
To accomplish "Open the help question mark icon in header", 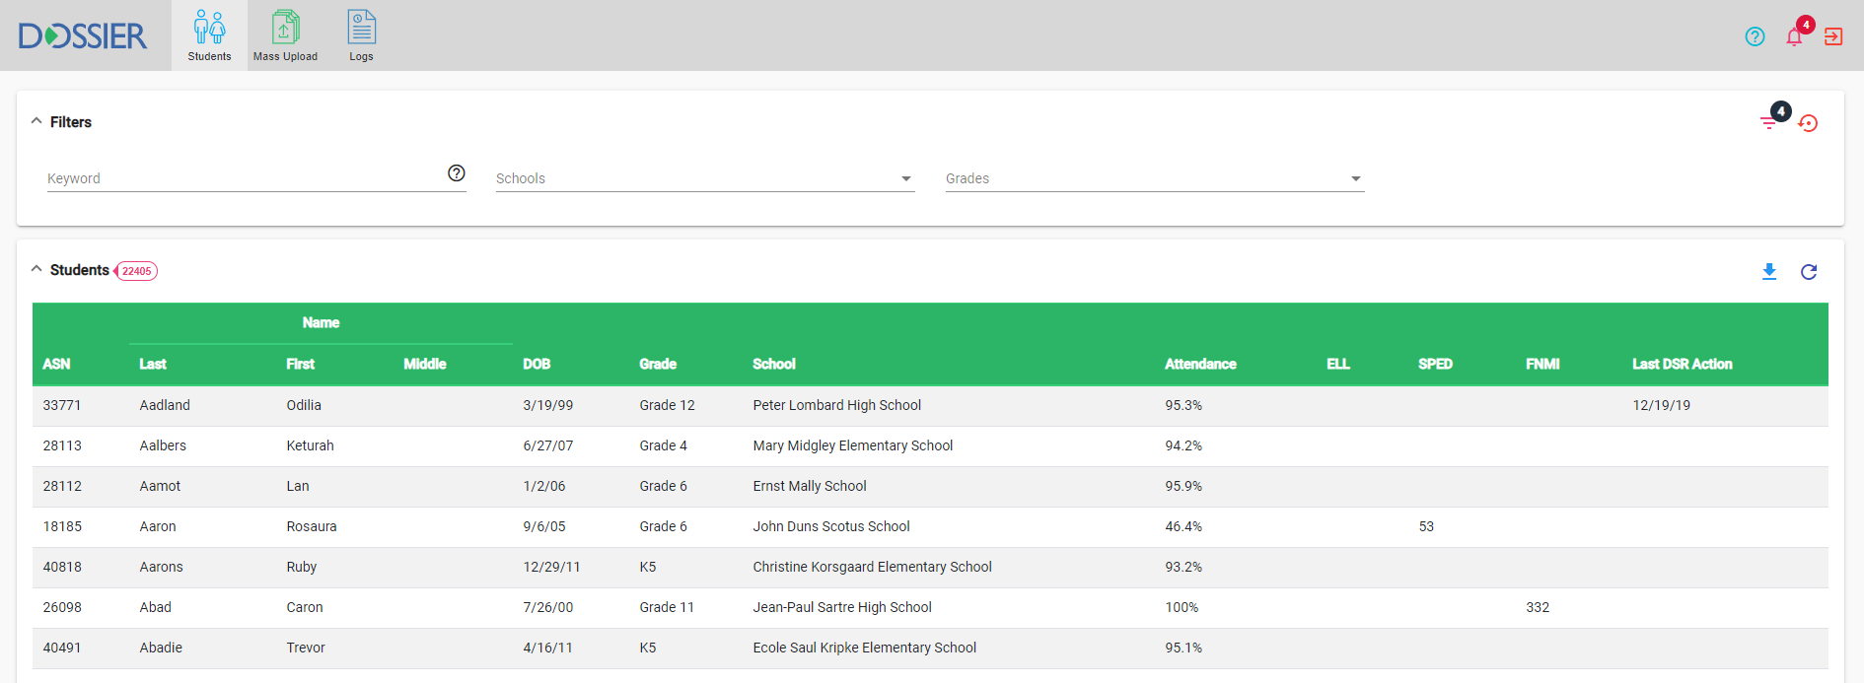I will [x=1755, y=36].
